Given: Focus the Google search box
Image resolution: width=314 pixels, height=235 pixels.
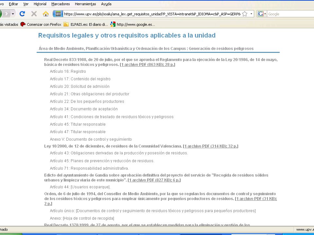Looking at the screenshot, I should (290, 14).
